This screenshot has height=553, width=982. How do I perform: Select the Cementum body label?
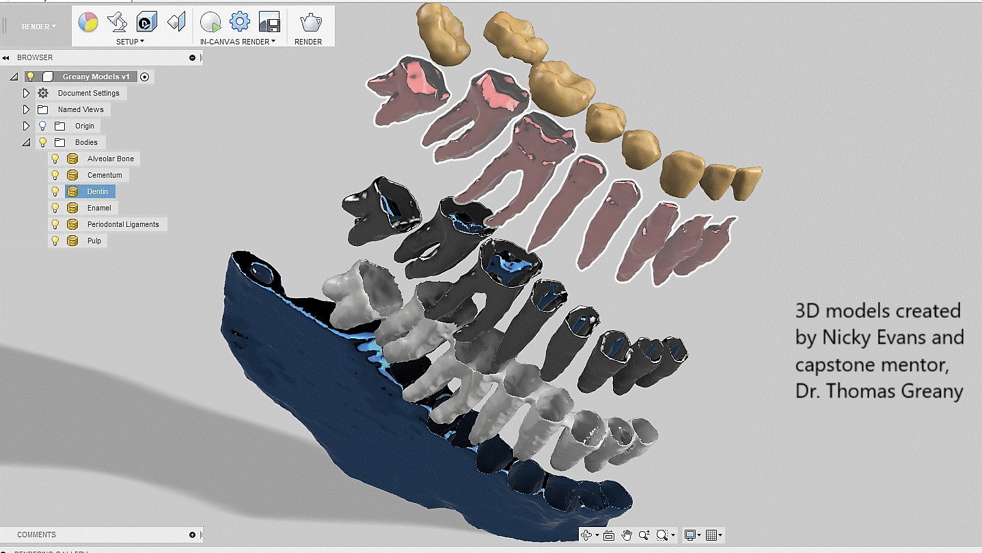[x=105, y=175]
